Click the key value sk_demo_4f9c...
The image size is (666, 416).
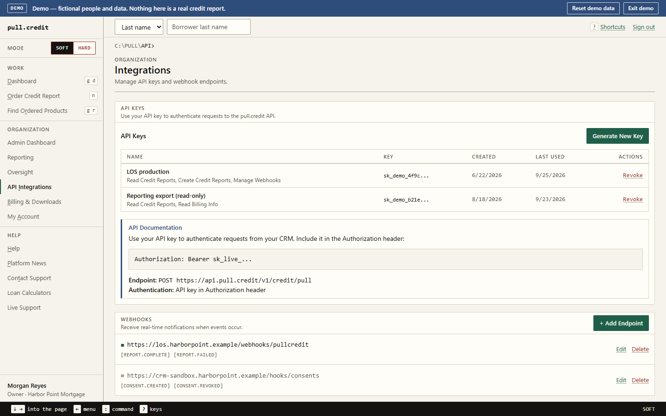tap(406, 176)
